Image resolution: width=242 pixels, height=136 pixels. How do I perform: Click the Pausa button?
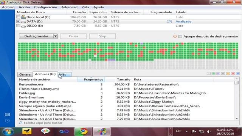click(73, 36)
